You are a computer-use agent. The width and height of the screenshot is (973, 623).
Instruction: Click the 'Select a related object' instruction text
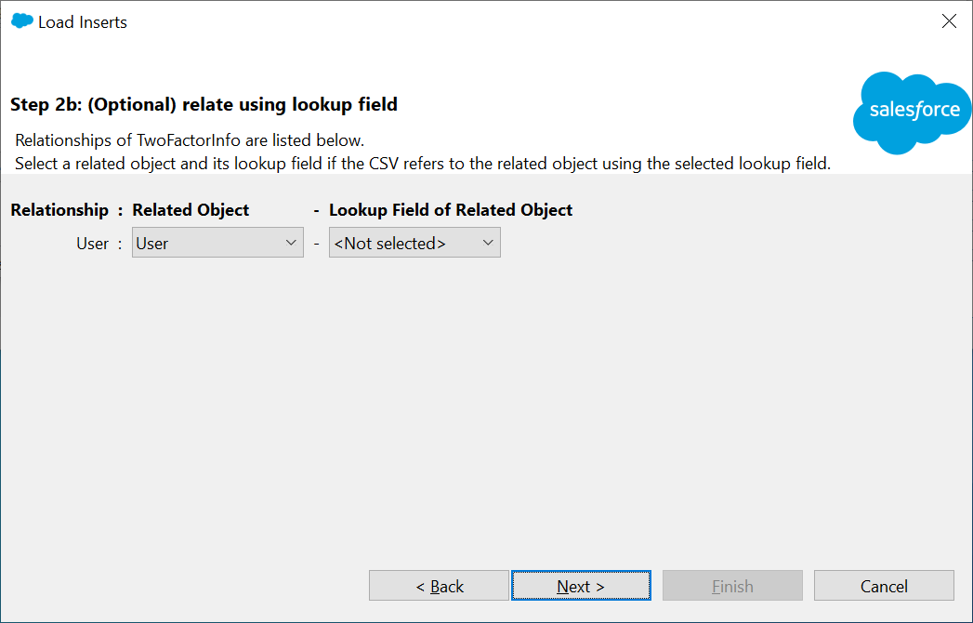click(422, 163)
